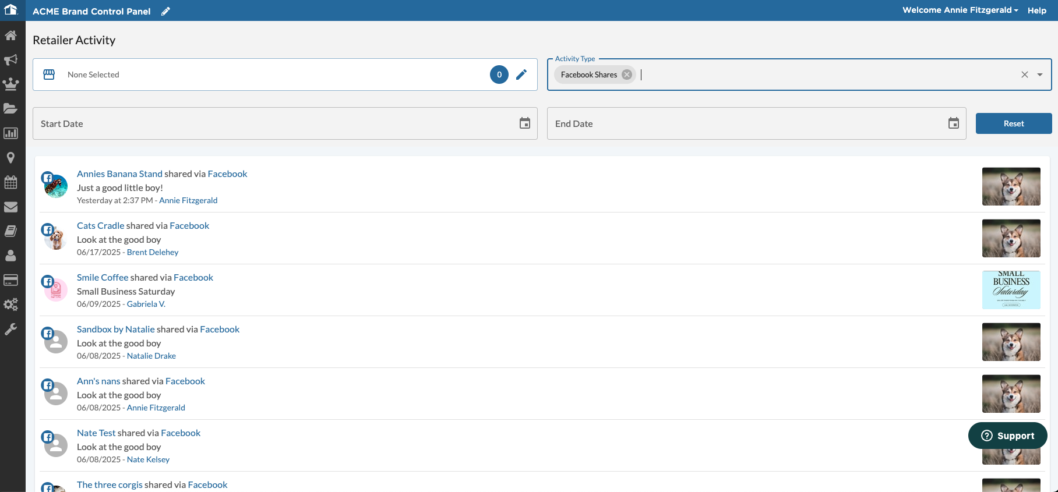
Task: Click the storefront icon in retailer selector
Action: (x=49, y=75)
